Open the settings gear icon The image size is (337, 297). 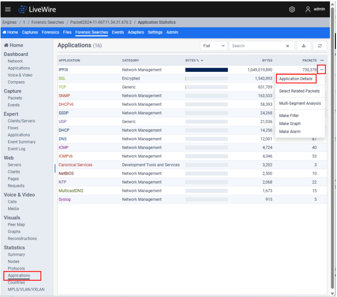point(292,9)
